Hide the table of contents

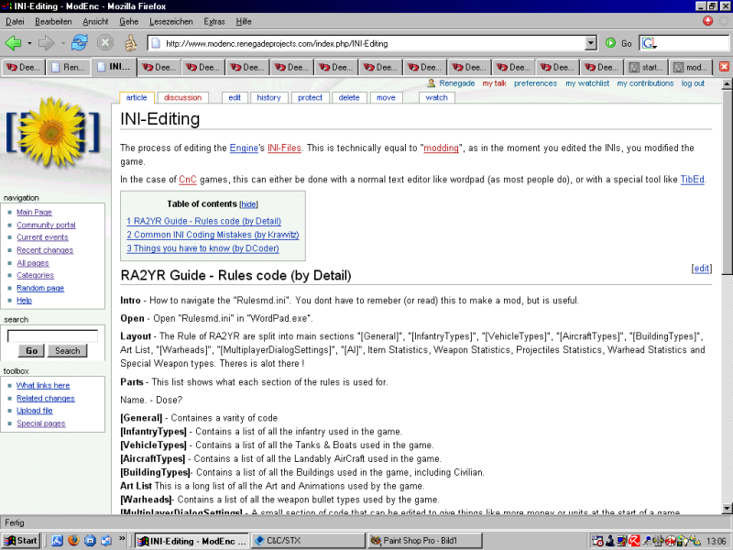[248, 204]
